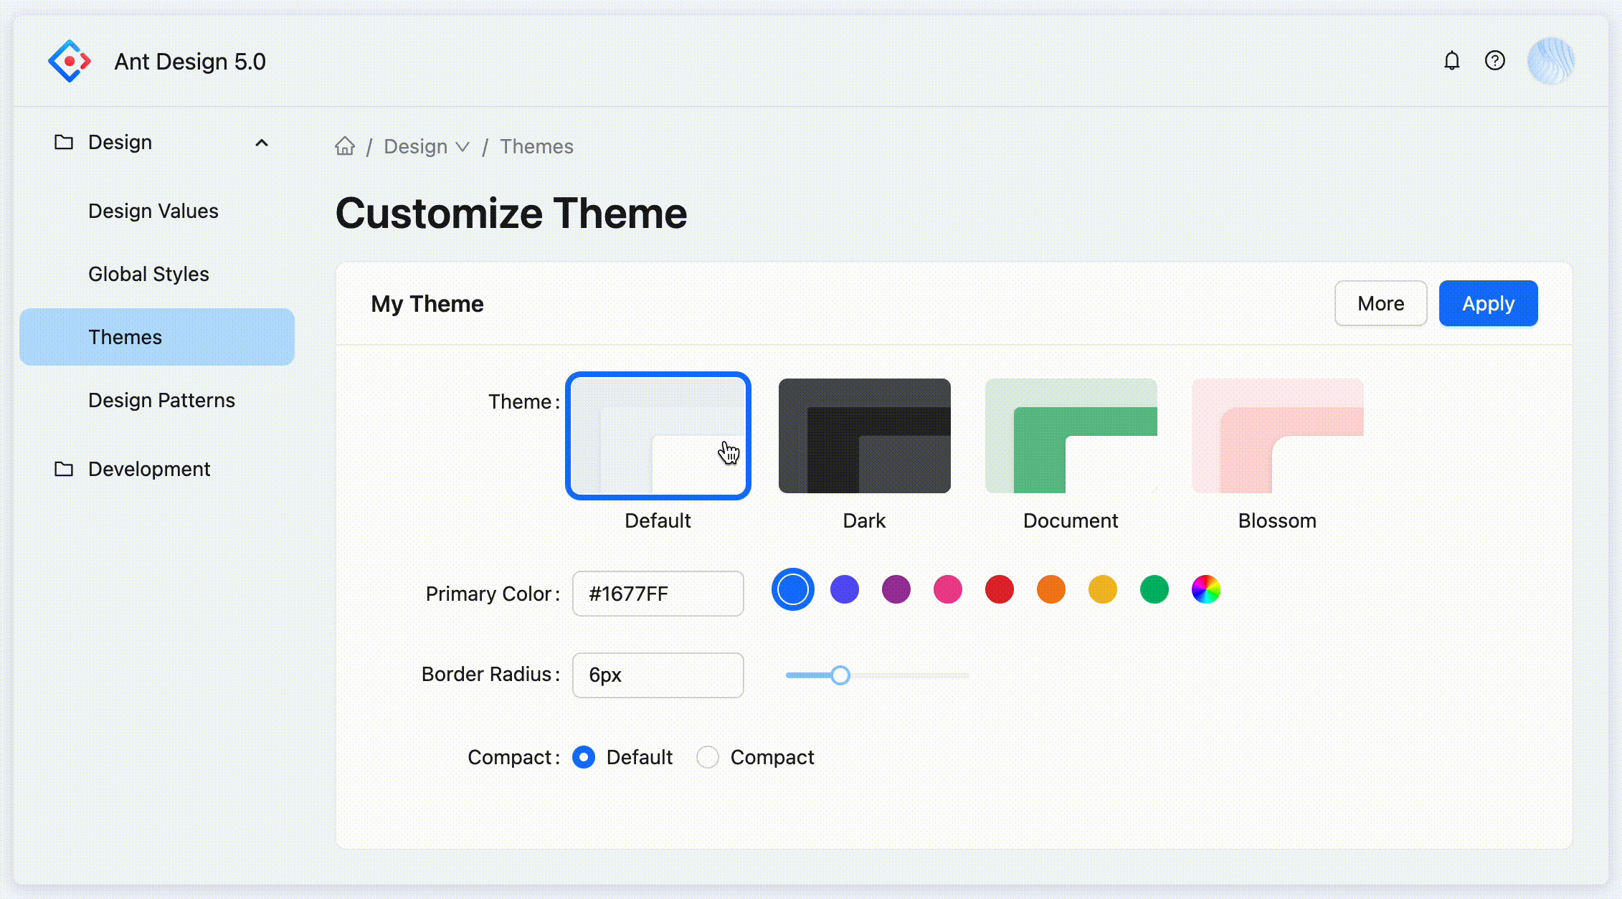Open the help question-mark icon
Viewport: 1622px width, 899px height.
pos(1495,61)
